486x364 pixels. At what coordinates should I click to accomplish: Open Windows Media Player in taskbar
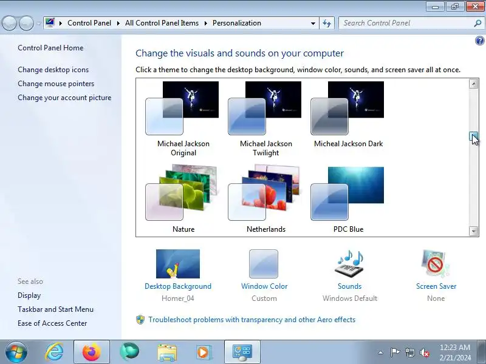click(x=204, y=352)
